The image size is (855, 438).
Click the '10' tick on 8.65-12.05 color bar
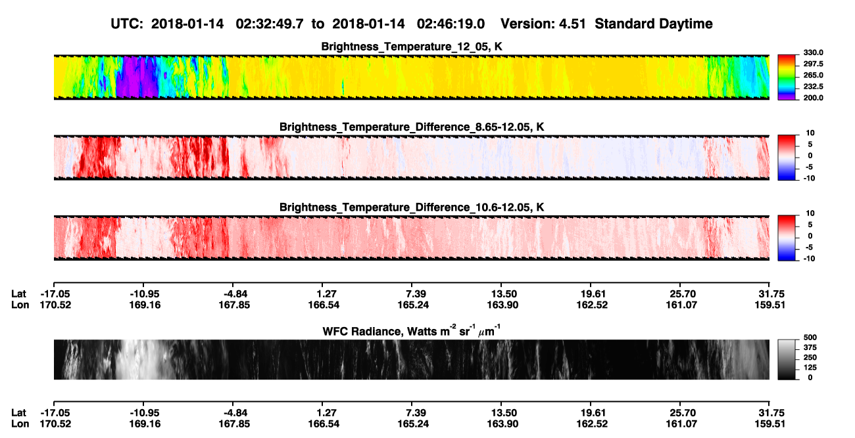[809, 133]
